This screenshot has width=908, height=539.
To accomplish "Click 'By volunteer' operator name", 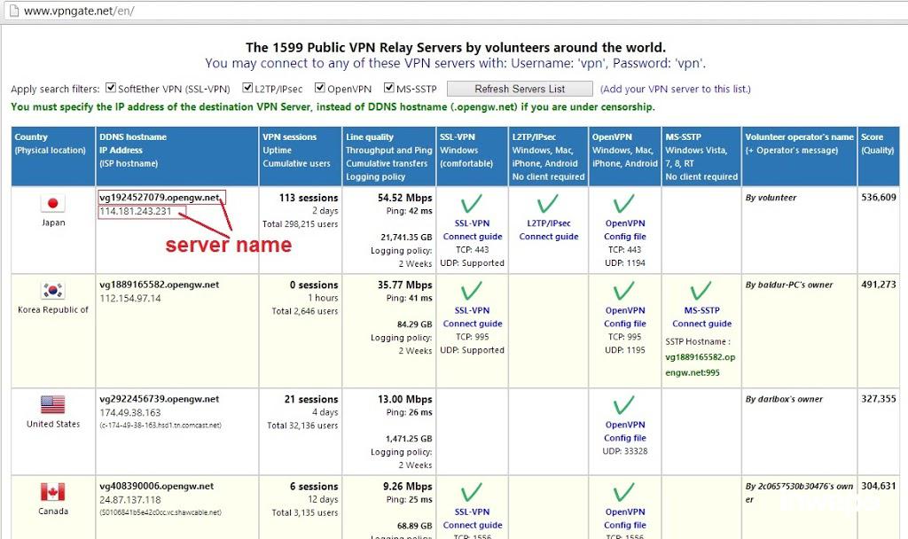I will click(771, 198).
